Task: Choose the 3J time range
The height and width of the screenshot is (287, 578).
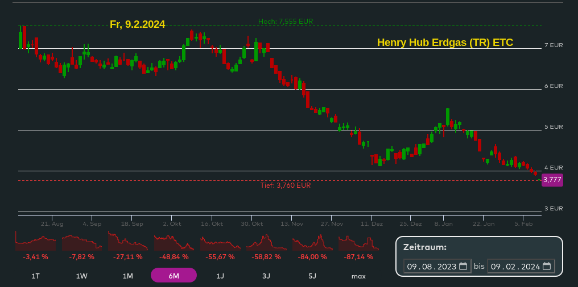Action: 266,276
